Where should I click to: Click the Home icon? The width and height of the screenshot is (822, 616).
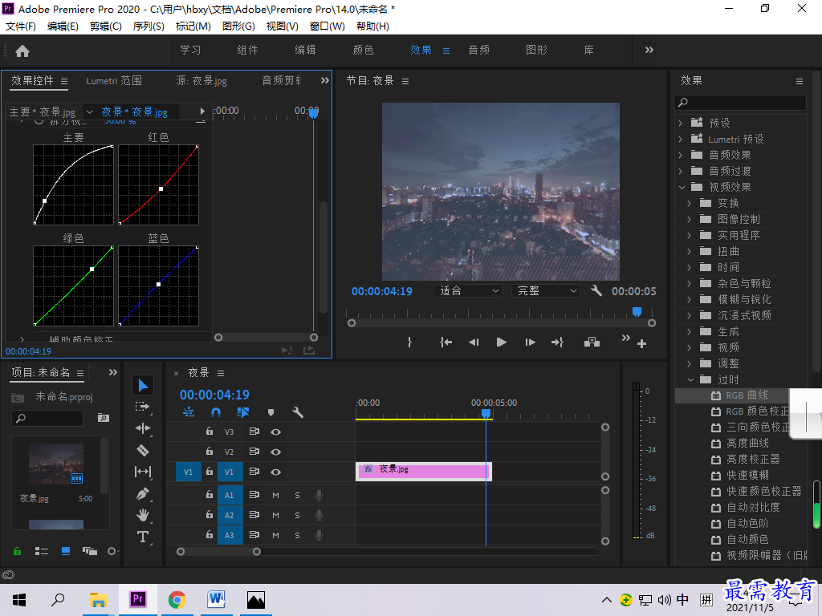pos(22,51)
